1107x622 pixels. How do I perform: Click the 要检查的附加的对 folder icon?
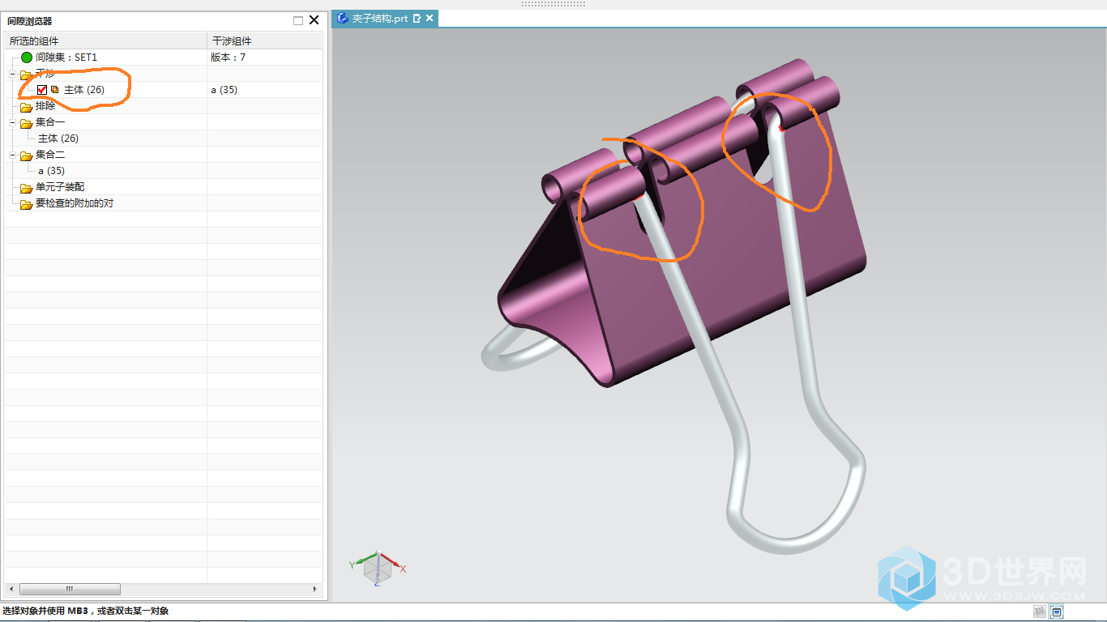coord(27,203)
